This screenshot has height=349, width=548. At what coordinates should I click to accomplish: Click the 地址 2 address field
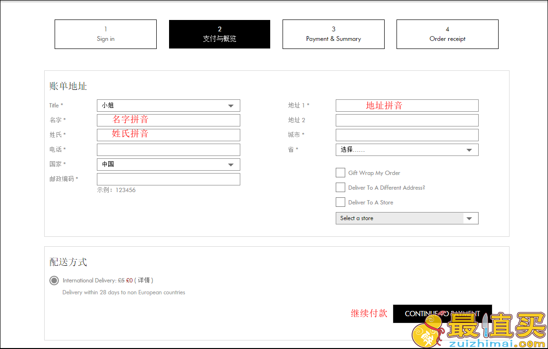pos(407,120)
